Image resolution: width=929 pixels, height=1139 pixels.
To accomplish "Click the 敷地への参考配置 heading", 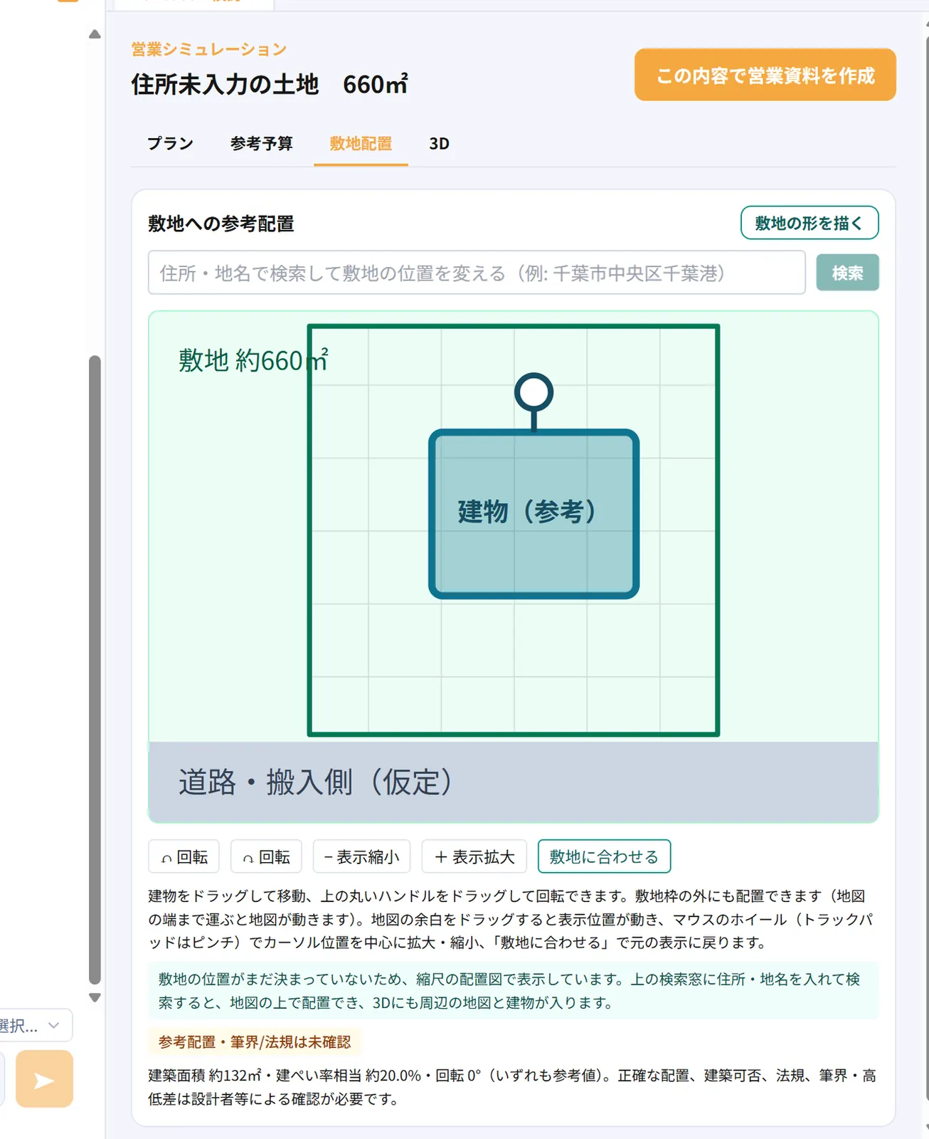I will click(221, 224).
